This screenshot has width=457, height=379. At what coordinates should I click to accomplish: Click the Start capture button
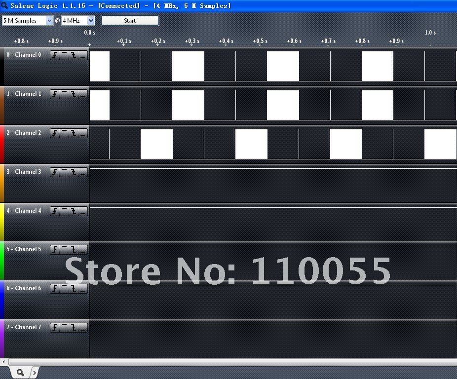click(130, 21)
